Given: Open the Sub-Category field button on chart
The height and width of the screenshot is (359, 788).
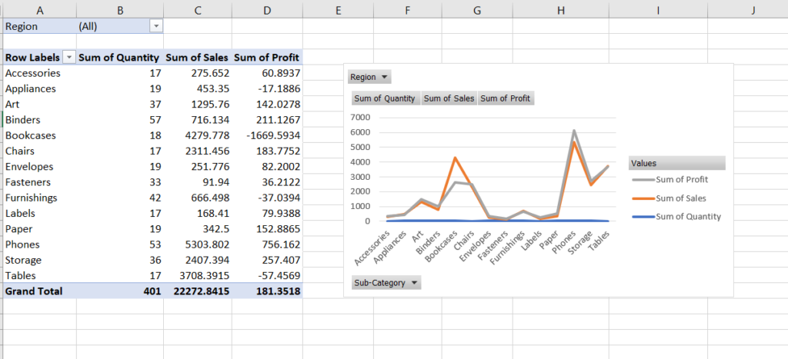Looking at the screenshot, I should click(x=386, y=283).
